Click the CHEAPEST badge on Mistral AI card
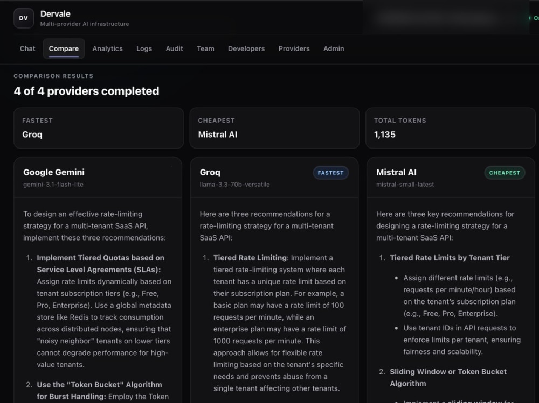This screenshot has height=403, width=539. tap(505, 173)
